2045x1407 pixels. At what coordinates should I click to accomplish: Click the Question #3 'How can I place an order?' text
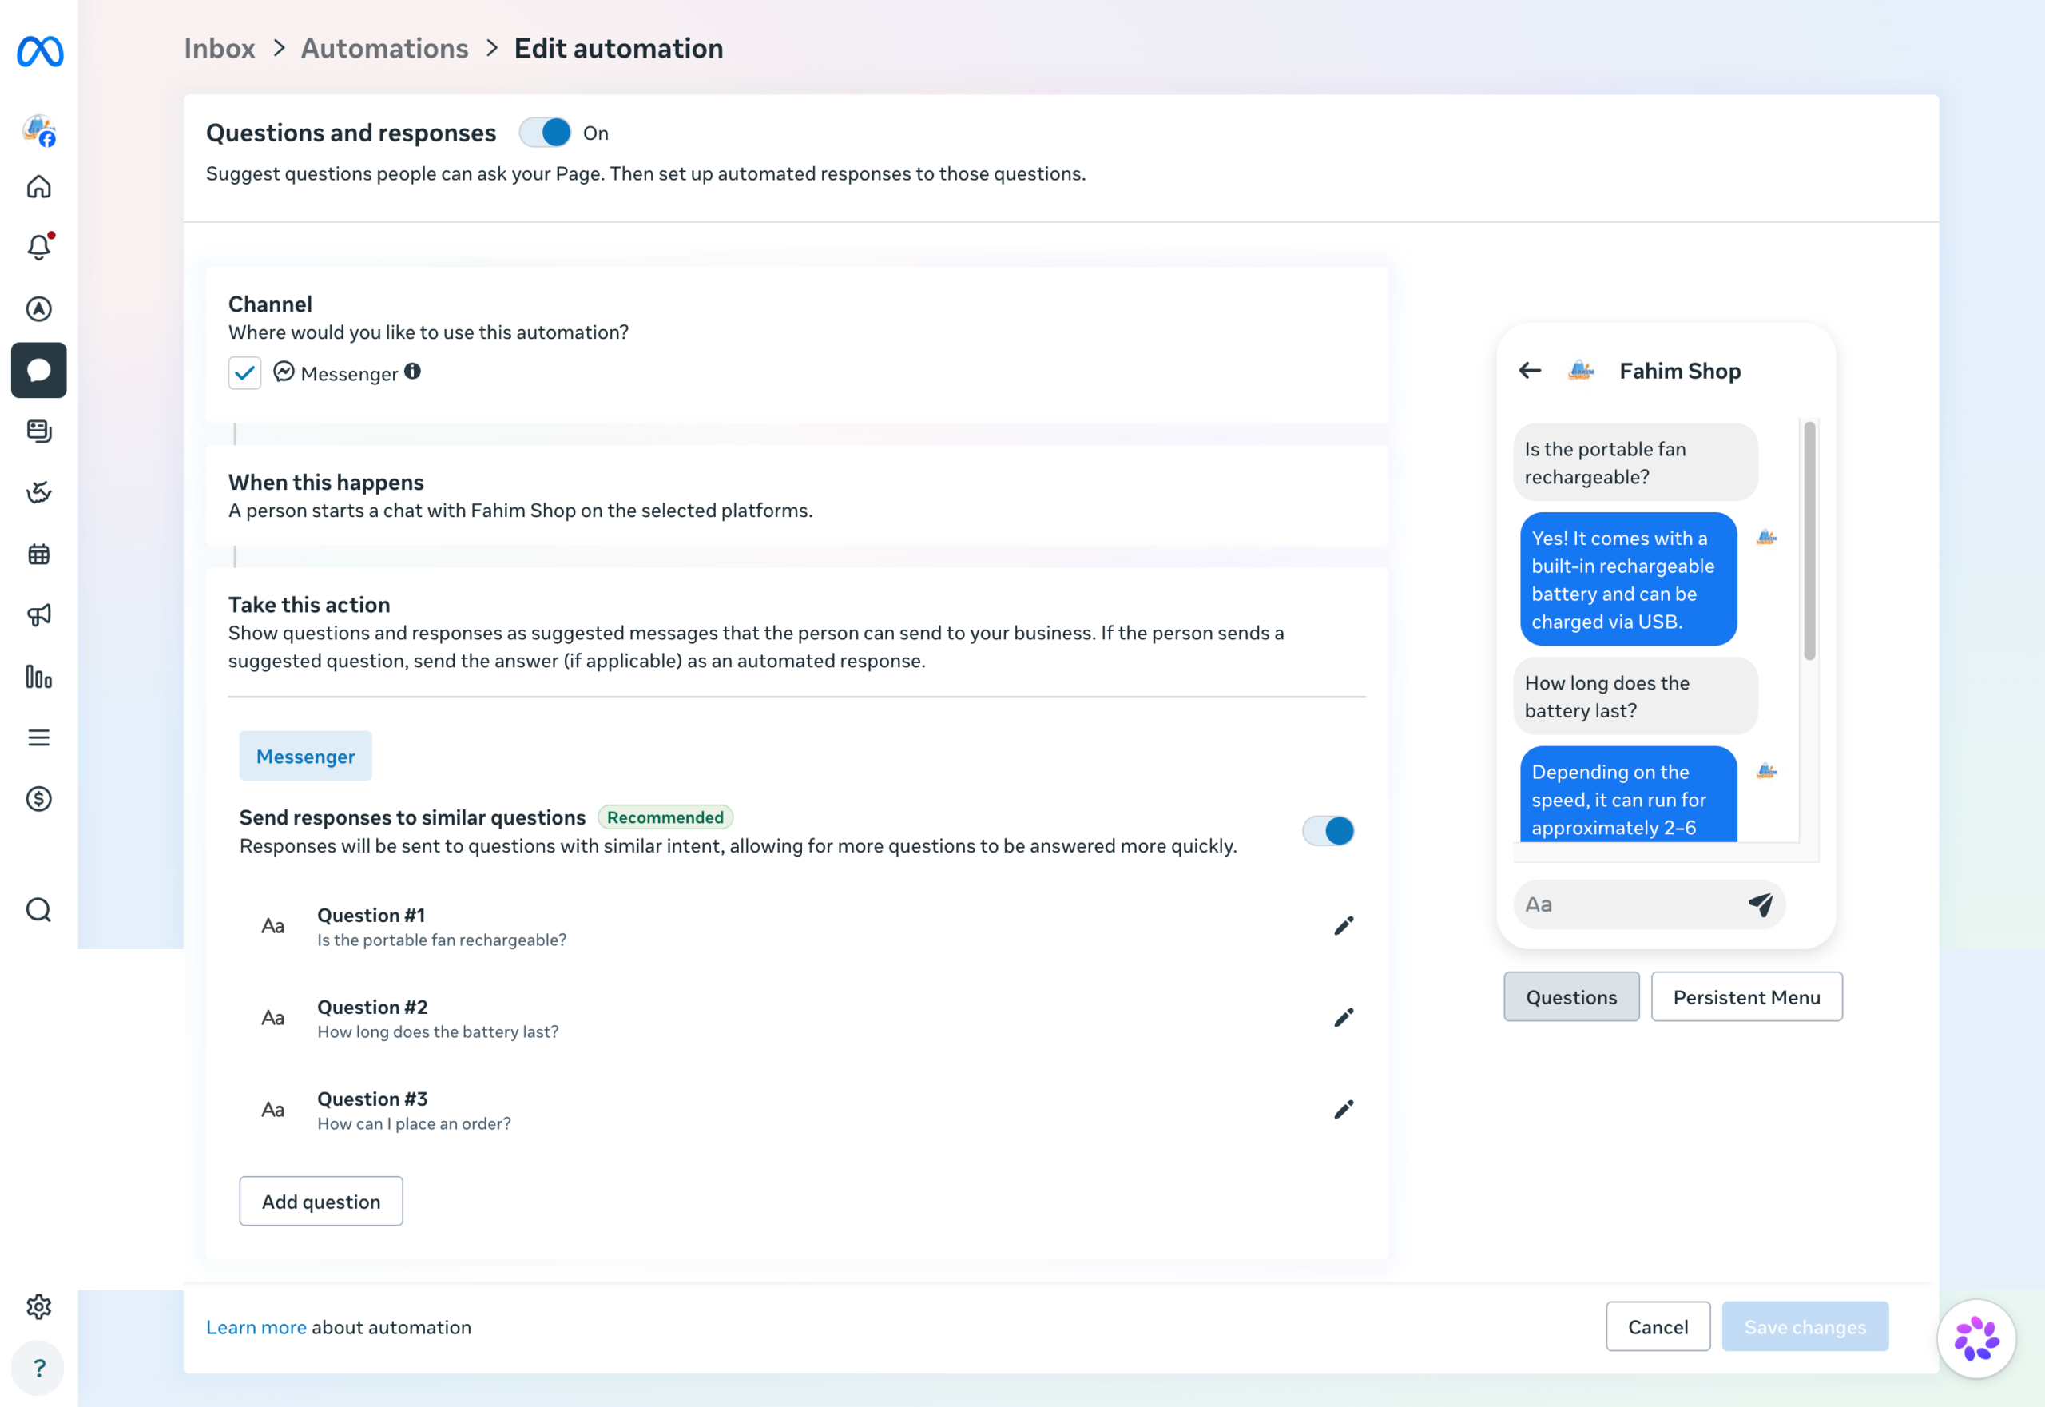pyautogui.click(x=415, y=1123)
